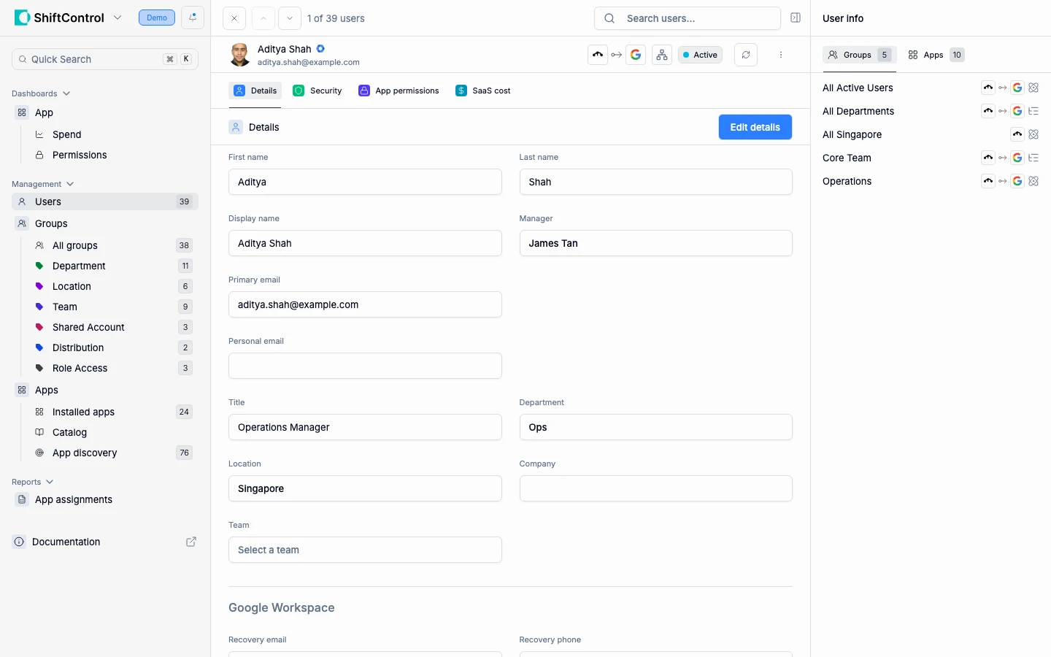Collapse the Dashboards section
Image resolution: width=1051 pixels, height=657 pixels.
(66, 93)
